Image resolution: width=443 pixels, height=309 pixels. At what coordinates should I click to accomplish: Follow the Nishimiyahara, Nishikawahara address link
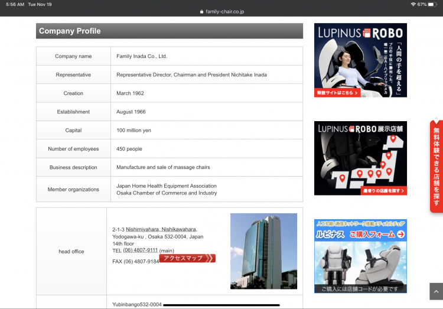[x=161, y=229]
